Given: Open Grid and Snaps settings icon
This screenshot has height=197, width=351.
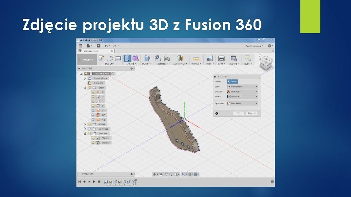Looking at the screenshot, I should point(190,174).
